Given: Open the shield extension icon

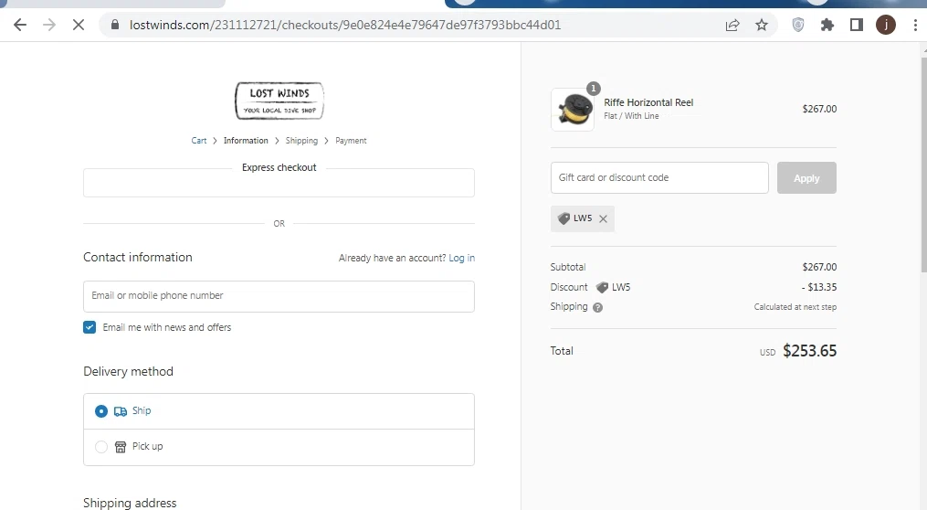Looking at the screenshot, I should click(798, 25).
